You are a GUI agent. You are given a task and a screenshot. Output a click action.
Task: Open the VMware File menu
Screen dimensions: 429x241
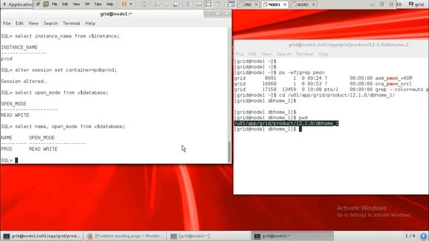click(55, 4)
